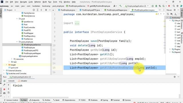Switch to PostEmployeeDTO.java tab
The width and height of the screenshot is (183, 103).
click(91, 10)
